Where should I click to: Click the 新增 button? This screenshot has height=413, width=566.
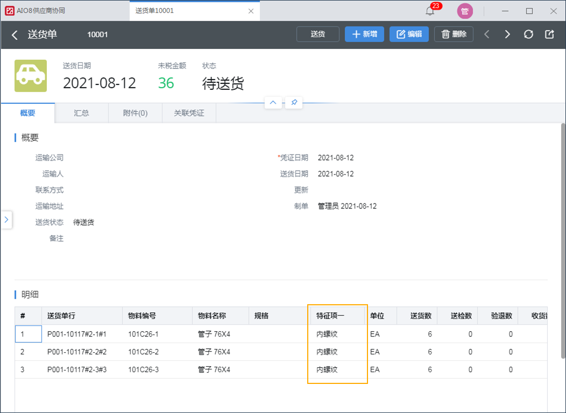pyautogui.click(x=364, y=34)
